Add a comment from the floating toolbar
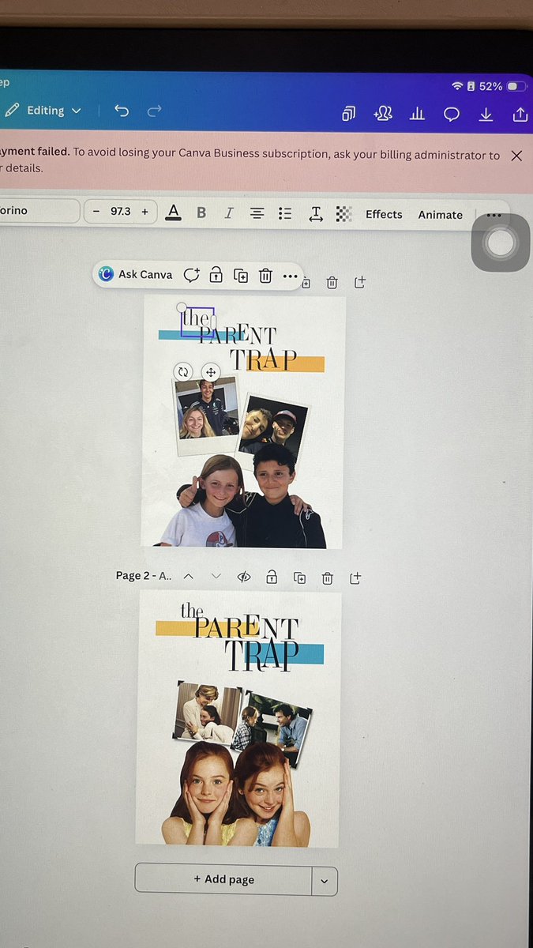Screen dimensions: 533x948 click(191, 275)
